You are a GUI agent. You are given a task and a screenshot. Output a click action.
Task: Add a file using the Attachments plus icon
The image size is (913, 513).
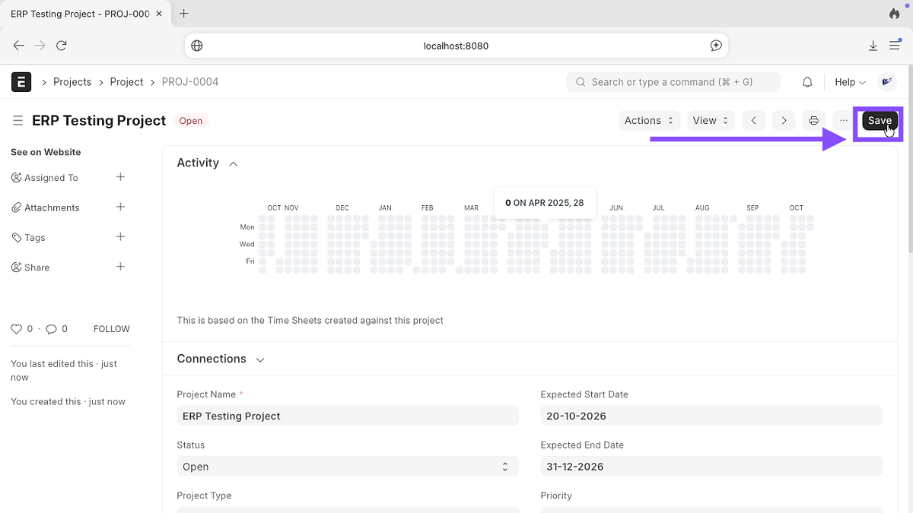tap(120, 207)
